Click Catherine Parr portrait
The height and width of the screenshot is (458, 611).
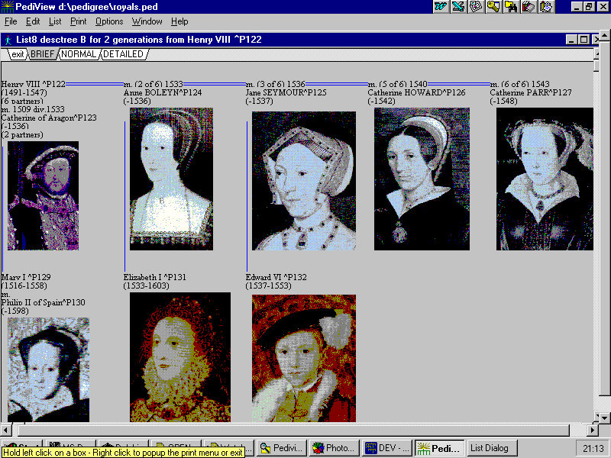(545, 179)
